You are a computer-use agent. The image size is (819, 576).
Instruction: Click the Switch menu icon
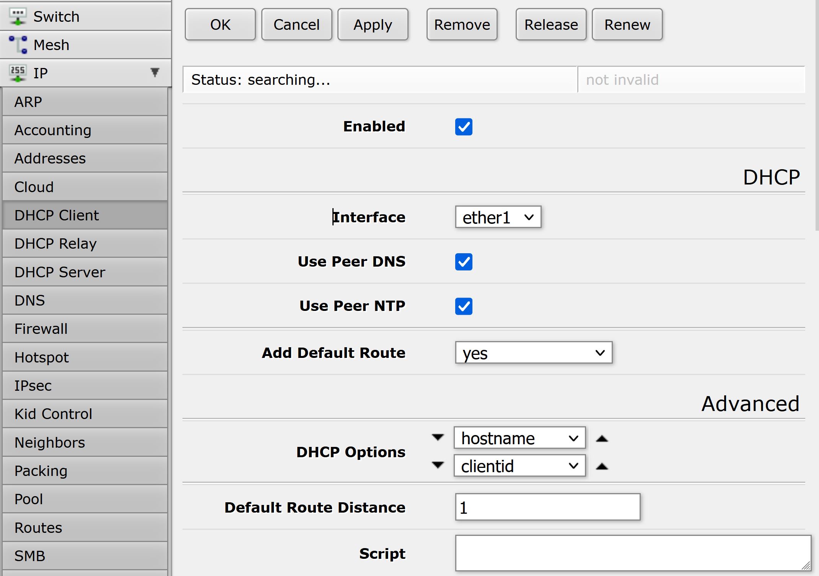pos(18,16)
